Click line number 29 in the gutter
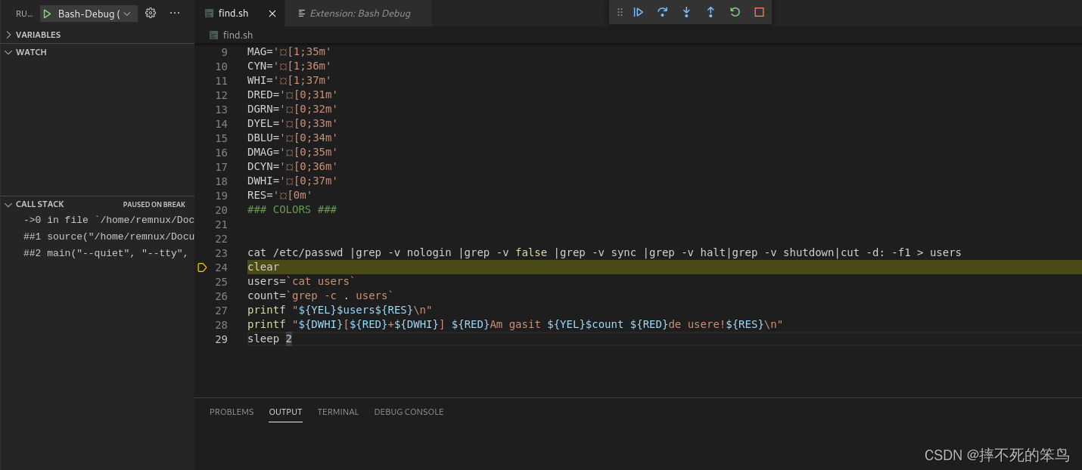The height and width of the screenshot is (470, 1082). point(221,339)
